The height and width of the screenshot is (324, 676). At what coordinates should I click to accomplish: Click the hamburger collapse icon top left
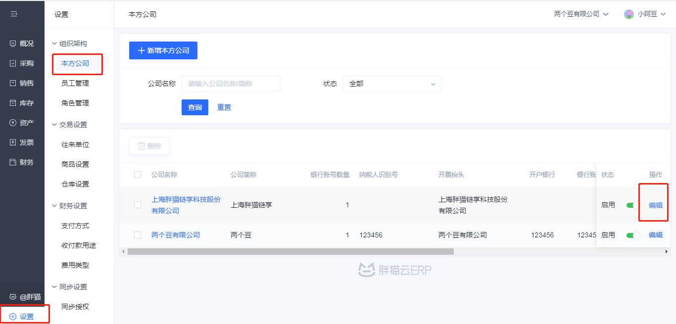(x=13, y=14)
